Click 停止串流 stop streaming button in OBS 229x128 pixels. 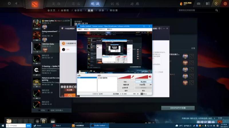click(143, 82)
